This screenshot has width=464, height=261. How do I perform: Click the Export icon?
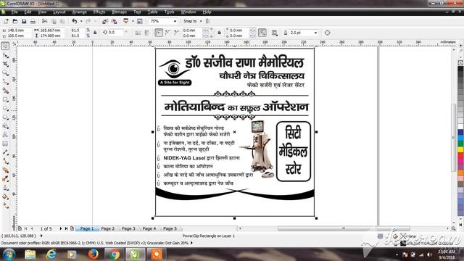114,21
